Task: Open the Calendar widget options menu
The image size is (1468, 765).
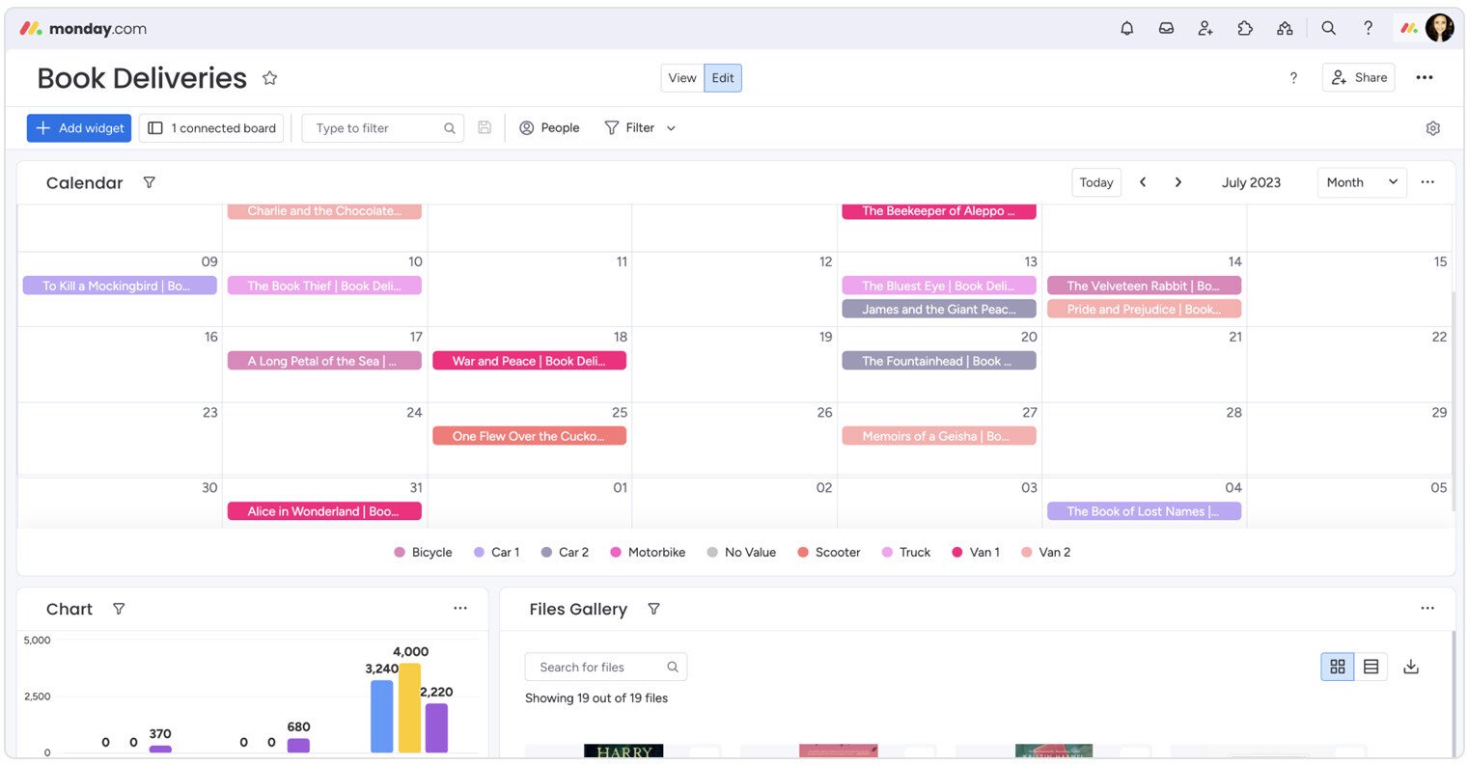Action: [1427, 182]
